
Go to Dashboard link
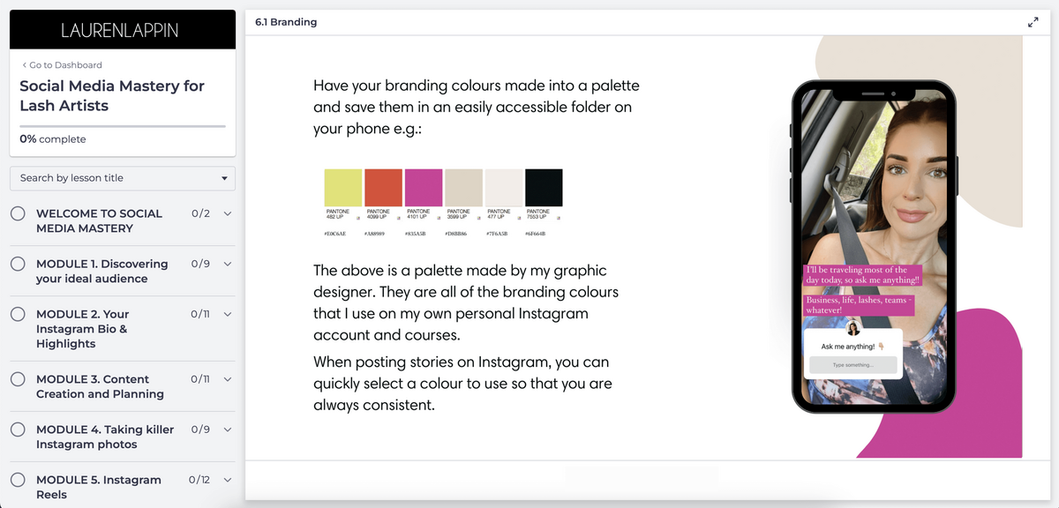[x=65, y=65]
